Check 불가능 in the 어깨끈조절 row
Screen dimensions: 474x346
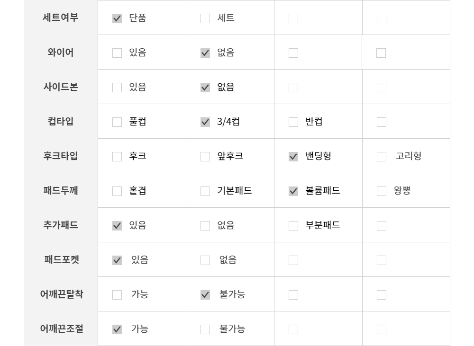[x=205, y=329]
